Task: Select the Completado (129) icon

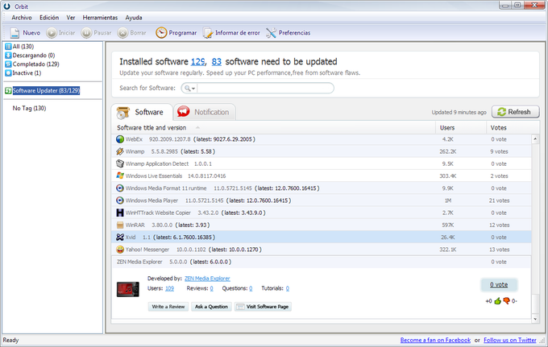Action: pos(8,64)
